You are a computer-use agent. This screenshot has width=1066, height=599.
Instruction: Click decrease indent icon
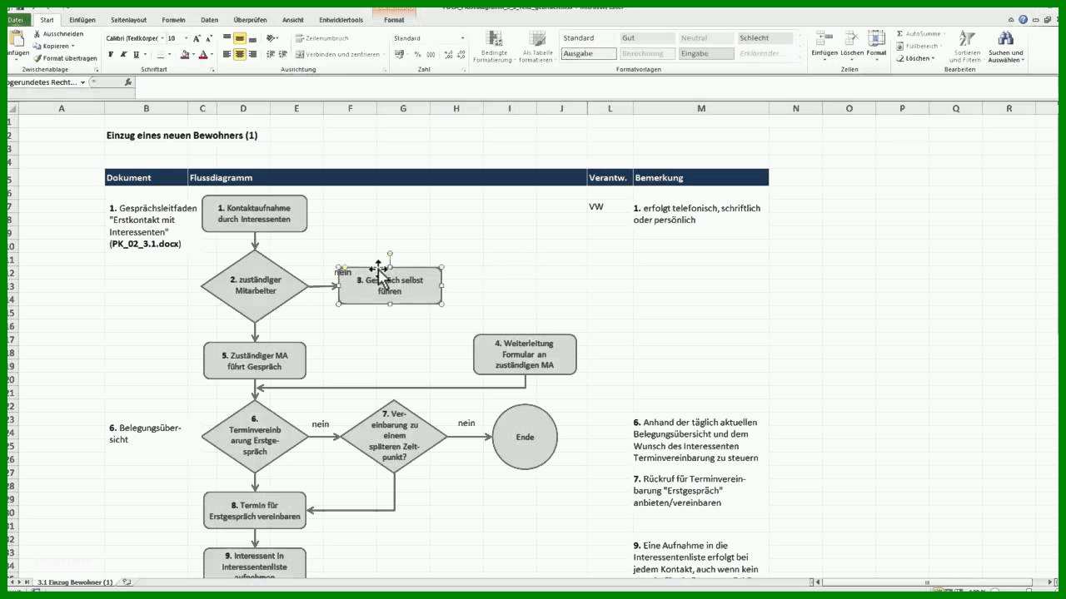coord(270,54)
